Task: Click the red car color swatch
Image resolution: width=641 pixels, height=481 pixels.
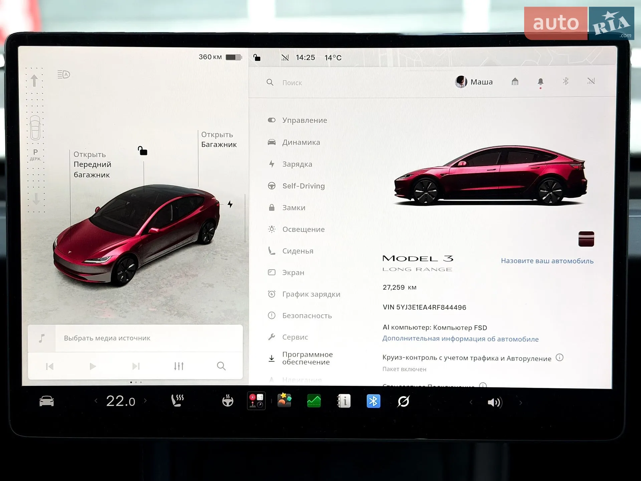Action: 586,239
